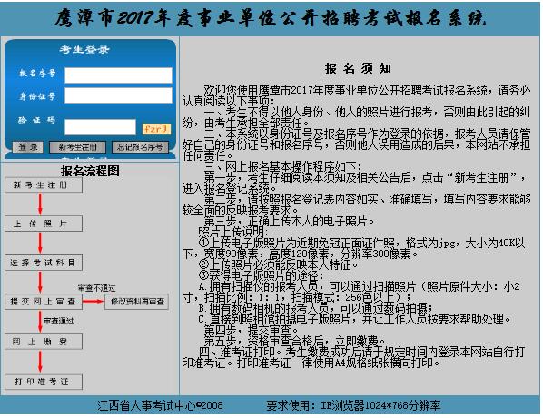Click the 提交网上审查 flowchart box
This screenshot has width=543, height=418.
pyautogui.click(x=44, y=302)
